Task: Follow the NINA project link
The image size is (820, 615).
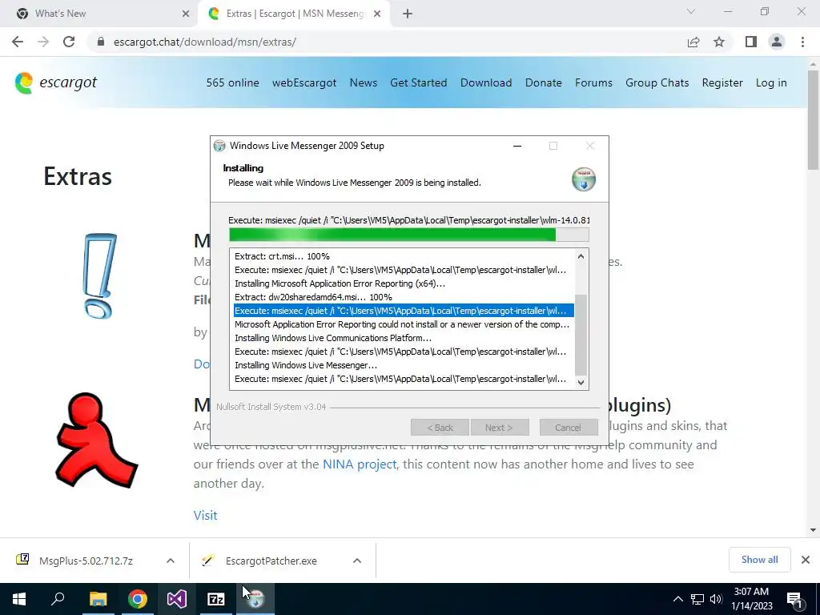Action: [360, 464]
